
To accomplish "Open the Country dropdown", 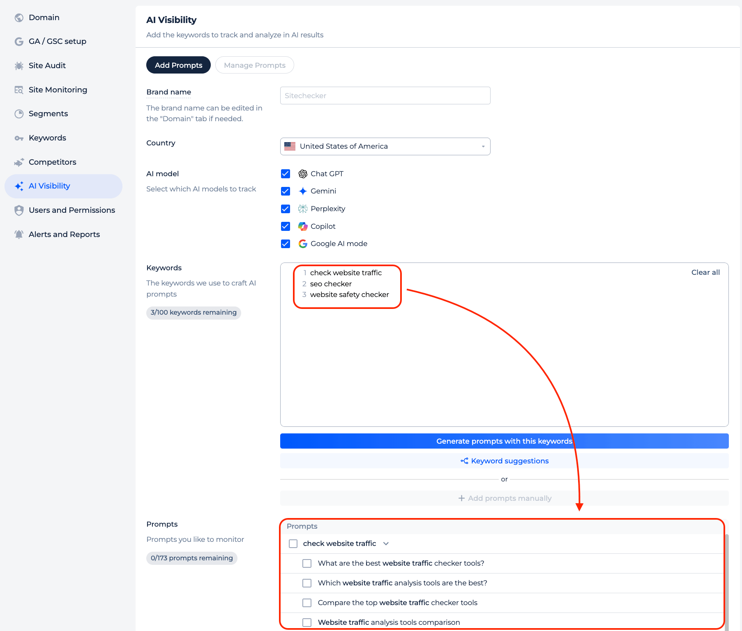I will pos(385,146).
